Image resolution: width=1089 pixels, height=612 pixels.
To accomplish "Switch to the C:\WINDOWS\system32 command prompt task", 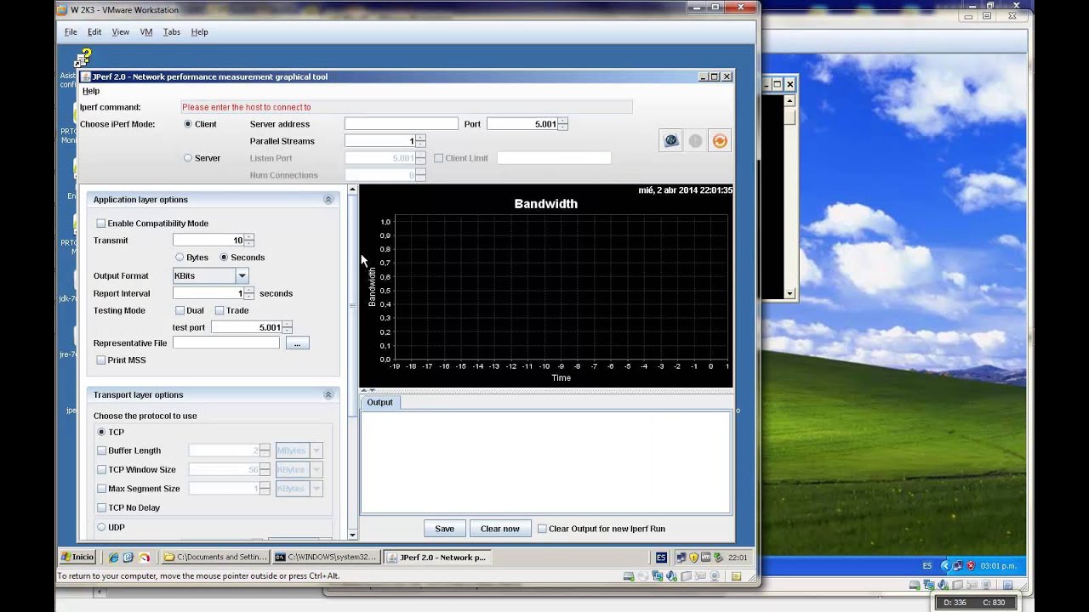I will click(x=326, y=558).
